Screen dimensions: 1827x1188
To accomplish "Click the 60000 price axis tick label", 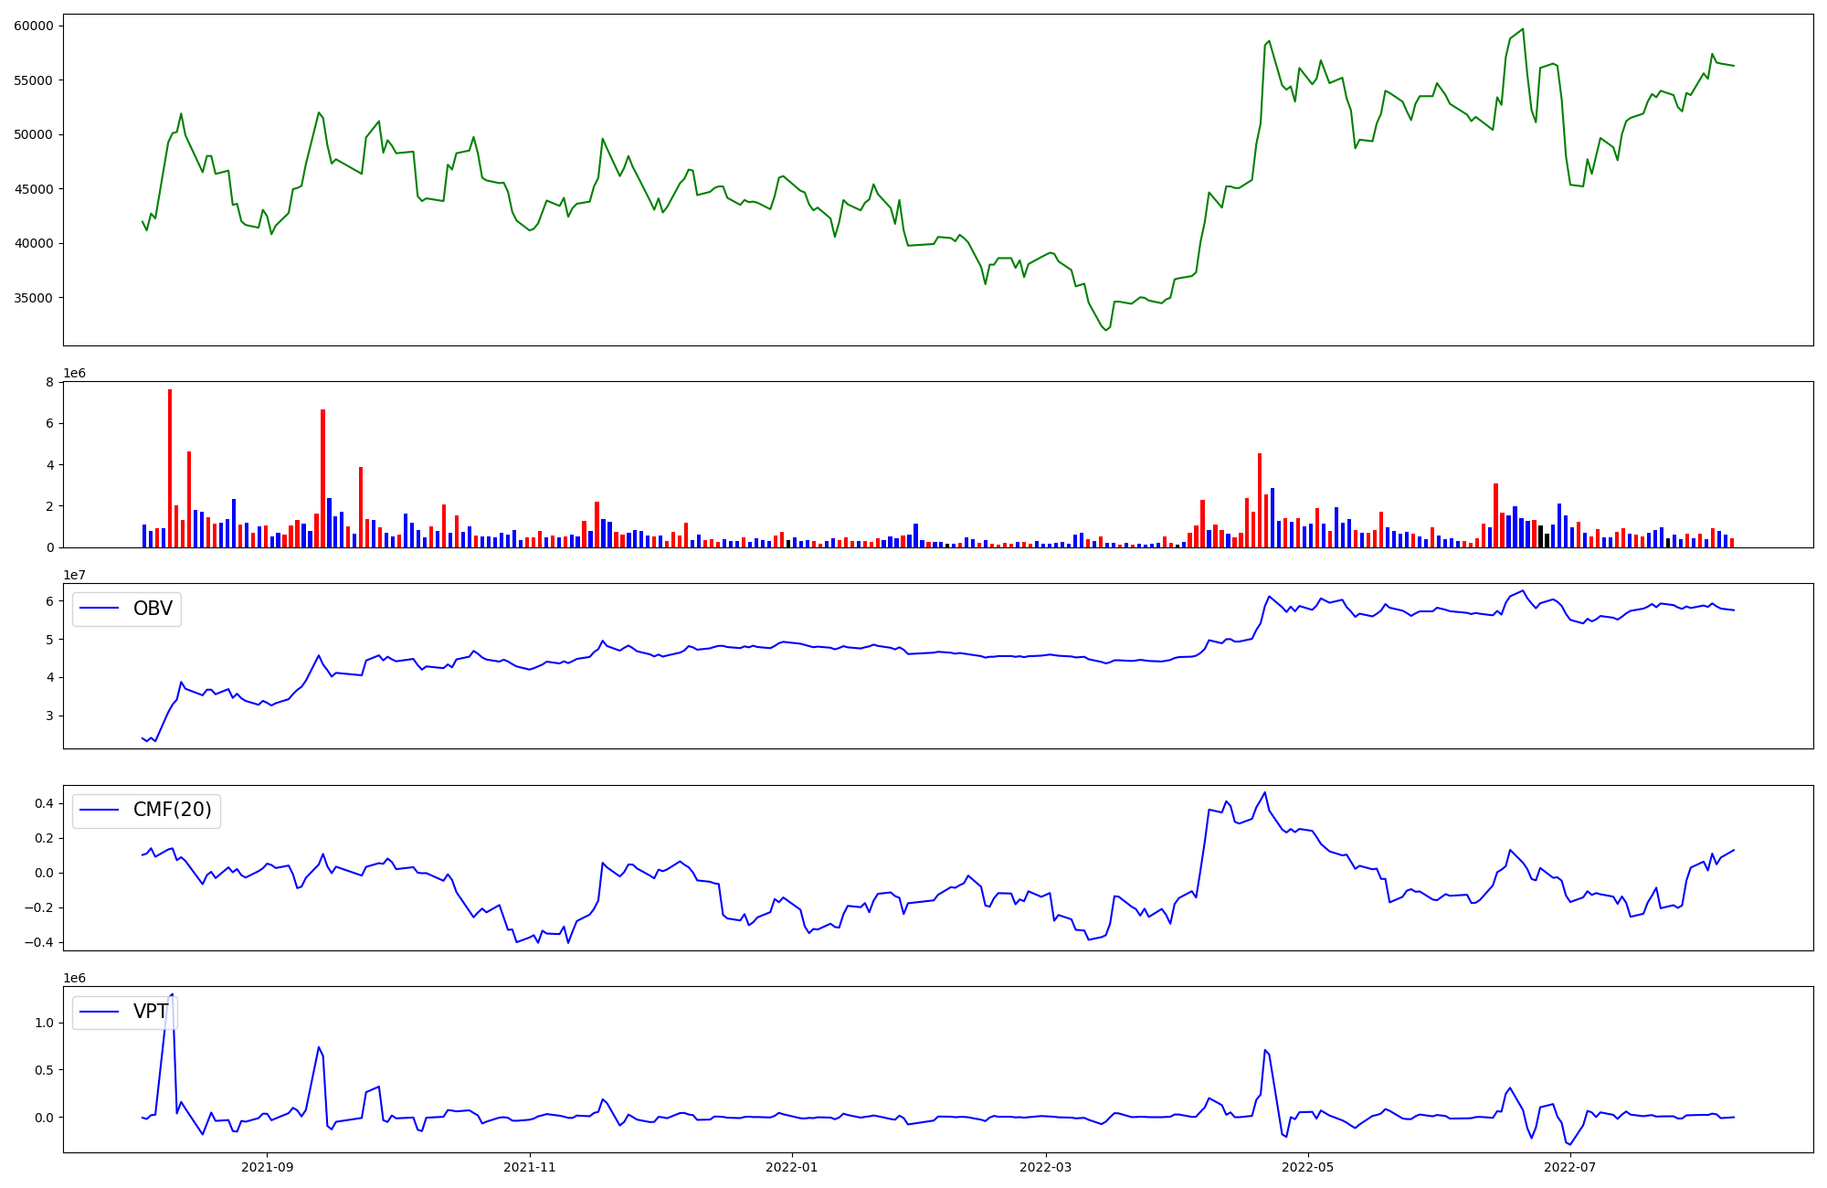I will [34, 26].
